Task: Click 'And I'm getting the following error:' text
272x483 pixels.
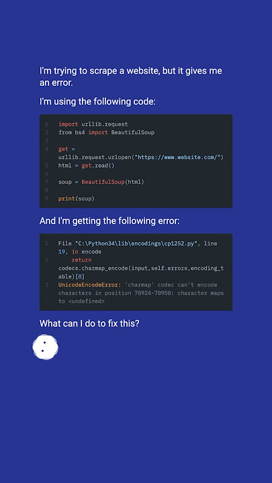Action: pyautogui.click(x=109, y=221)
